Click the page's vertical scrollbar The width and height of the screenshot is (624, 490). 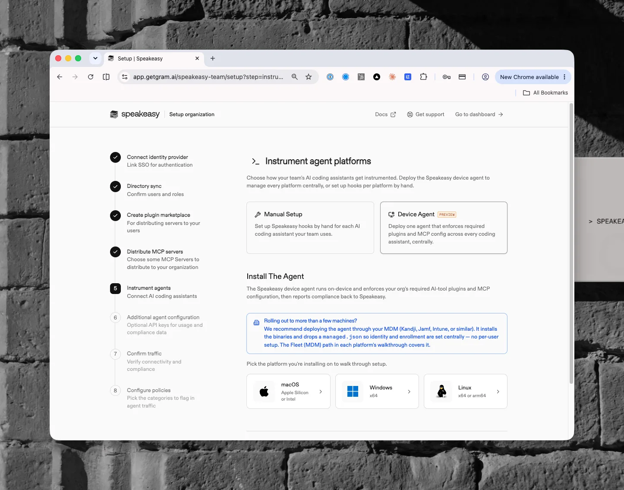571,244
